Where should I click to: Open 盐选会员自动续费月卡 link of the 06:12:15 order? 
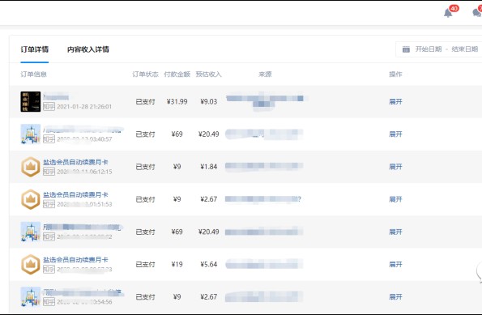tap(75, 162)
